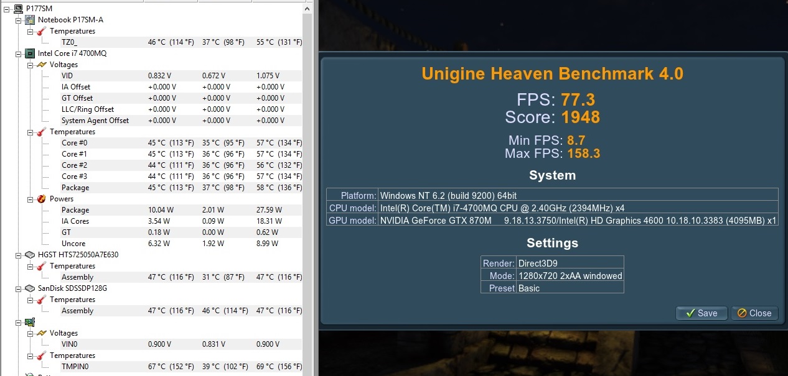Collapse the Notebook P17SM-A node
Image resolution: width=788 pixels, height=376 pixels.
[x=18, y=20]
